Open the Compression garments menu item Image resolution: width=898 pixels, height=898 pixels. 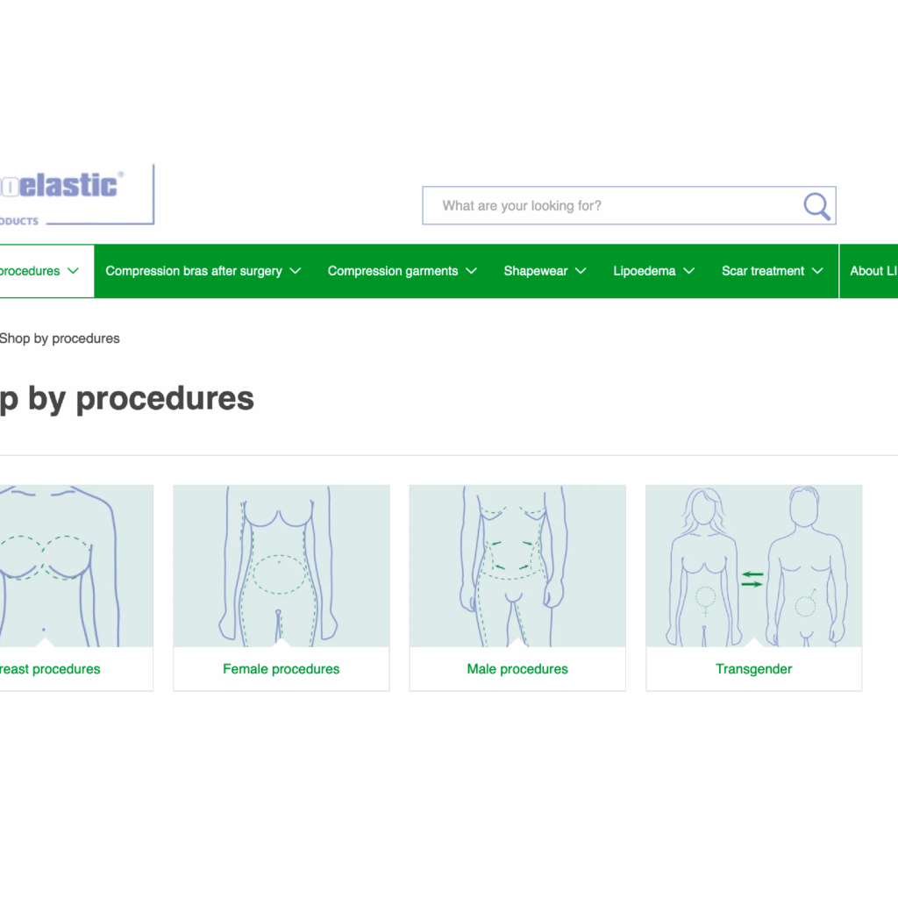393,271
